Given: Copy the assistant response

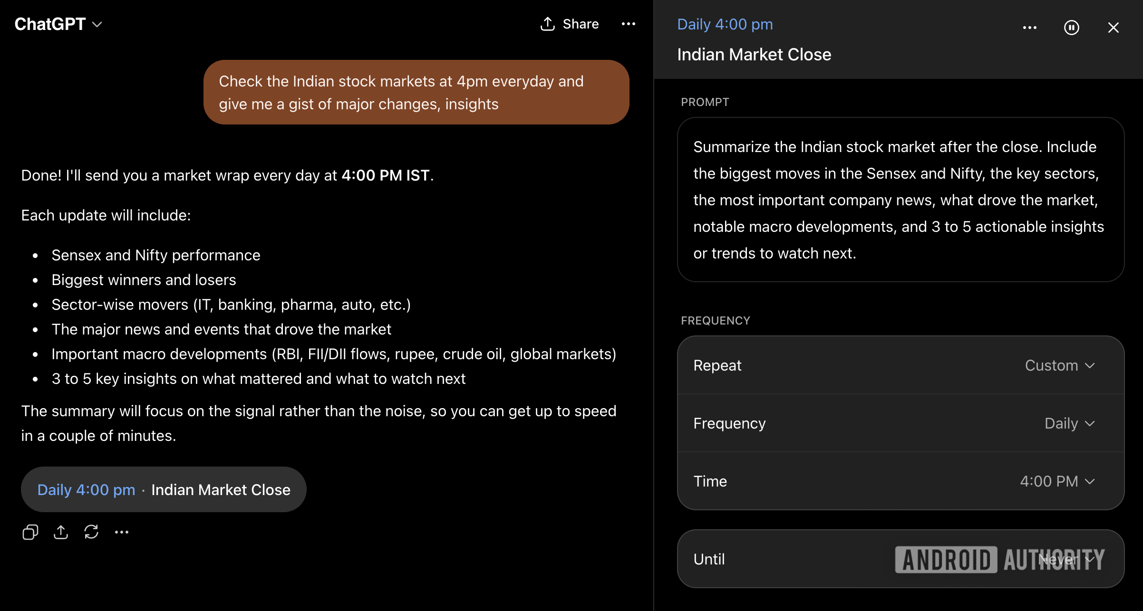Looking at the screenshot, I should (x=30, y=532).
